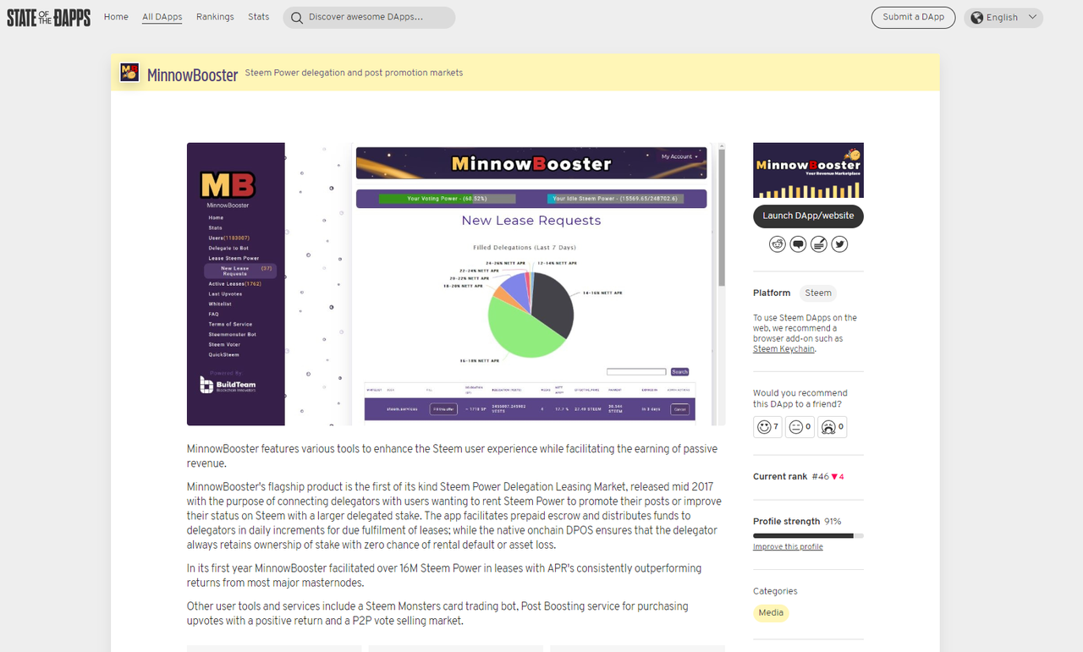Vote with the sad face reaction

[832, 427]
